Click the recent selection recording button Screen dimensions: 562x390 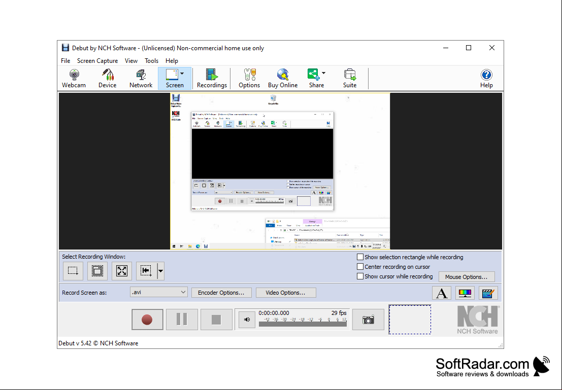click(146, 271)
